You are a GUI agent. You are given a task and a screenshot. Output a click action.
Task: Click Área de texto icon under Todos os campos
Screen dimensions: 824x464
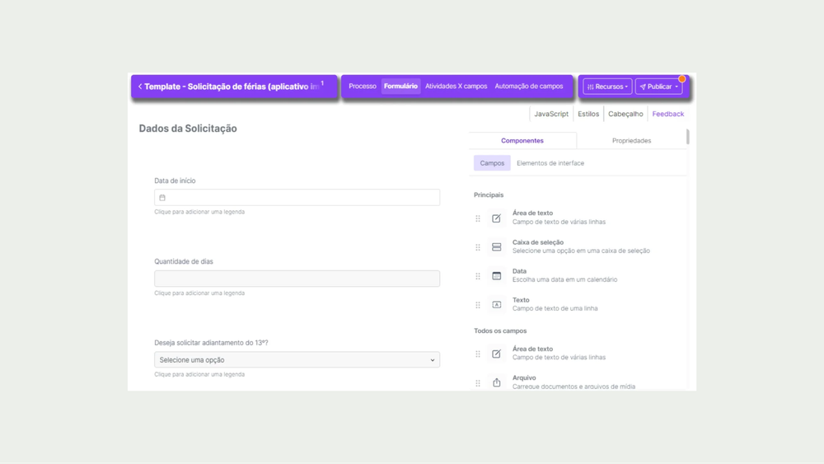pos(496,354)
